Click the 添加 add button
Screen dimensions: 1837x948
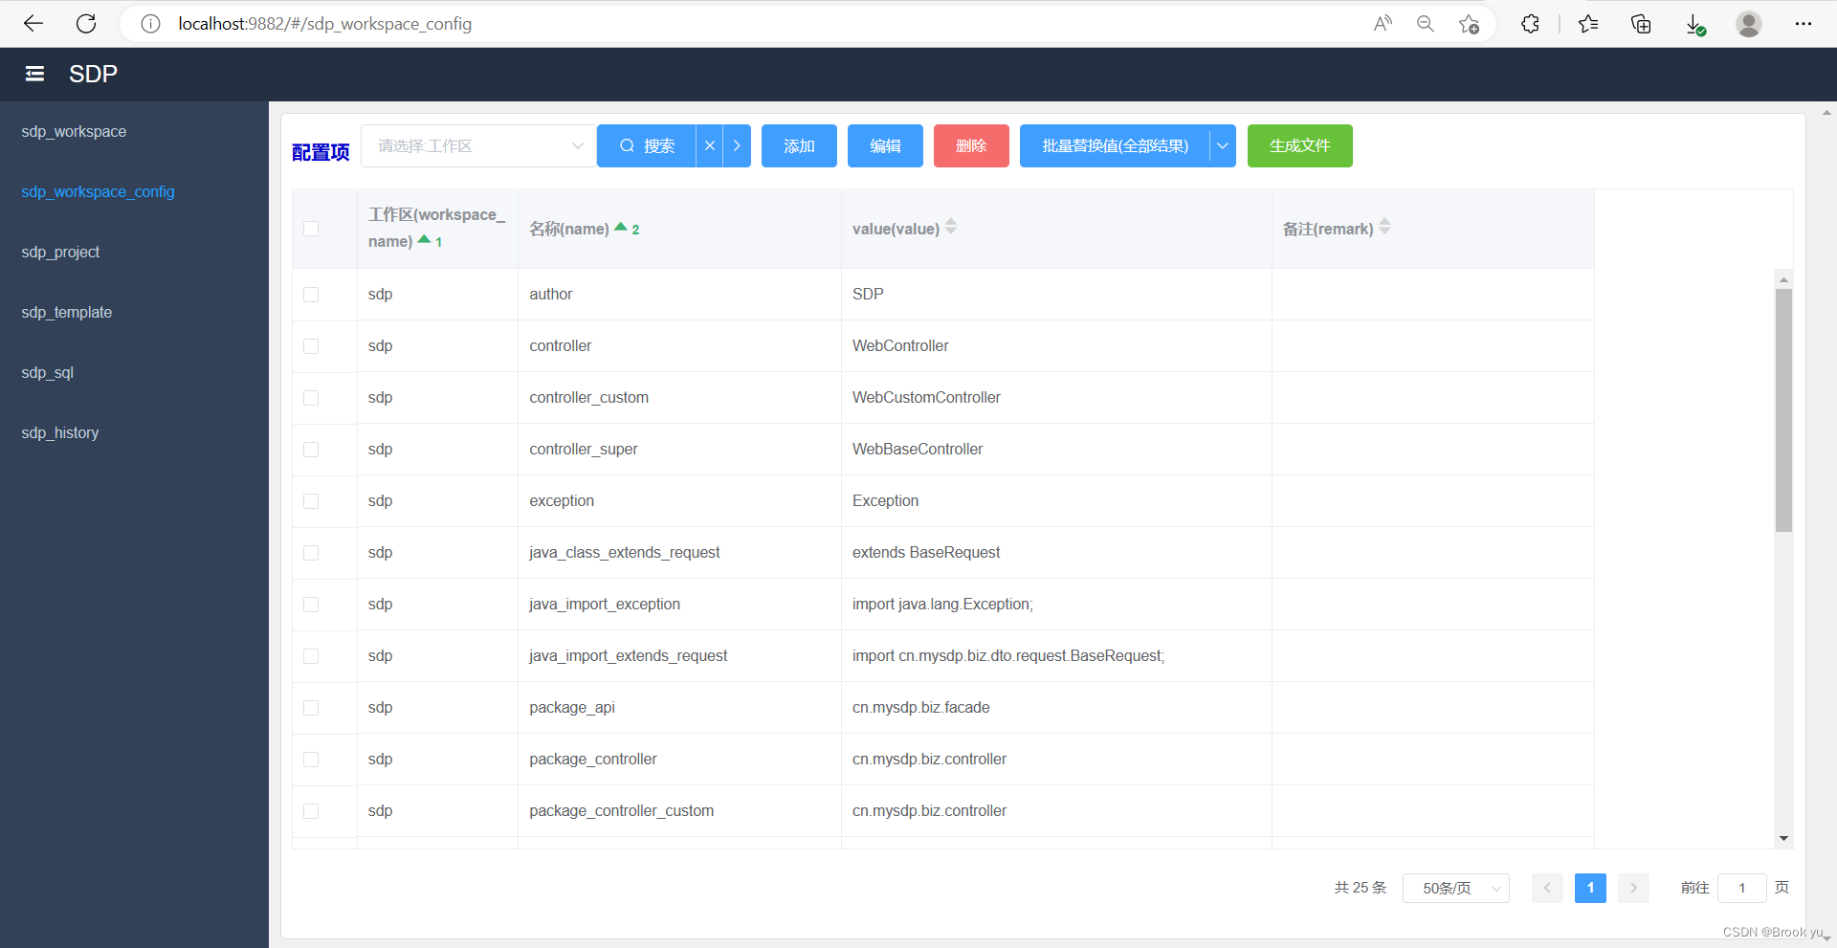click(x=799, y=145)
